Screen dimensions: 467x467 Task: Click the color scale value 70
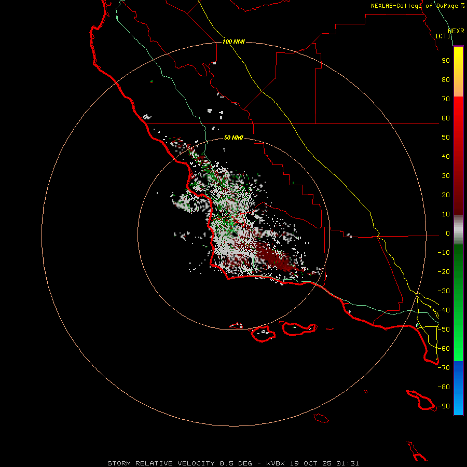tap(446, 99)
